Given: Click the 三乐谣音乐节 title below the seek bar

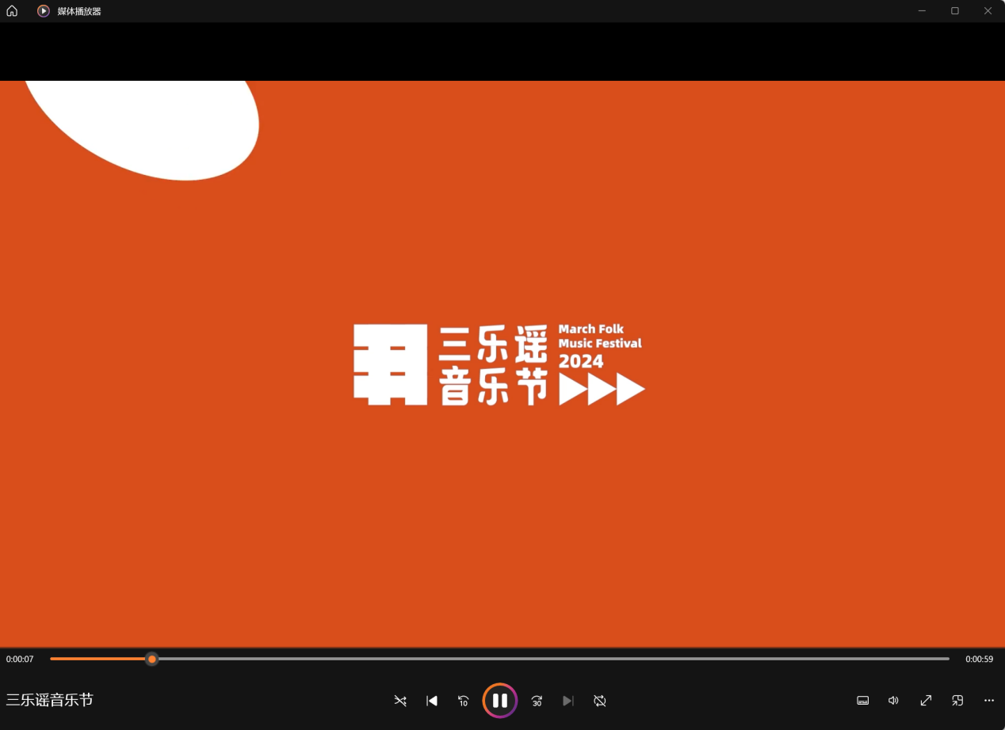Looking at the screenshot, I should click(x=50, y=700).
